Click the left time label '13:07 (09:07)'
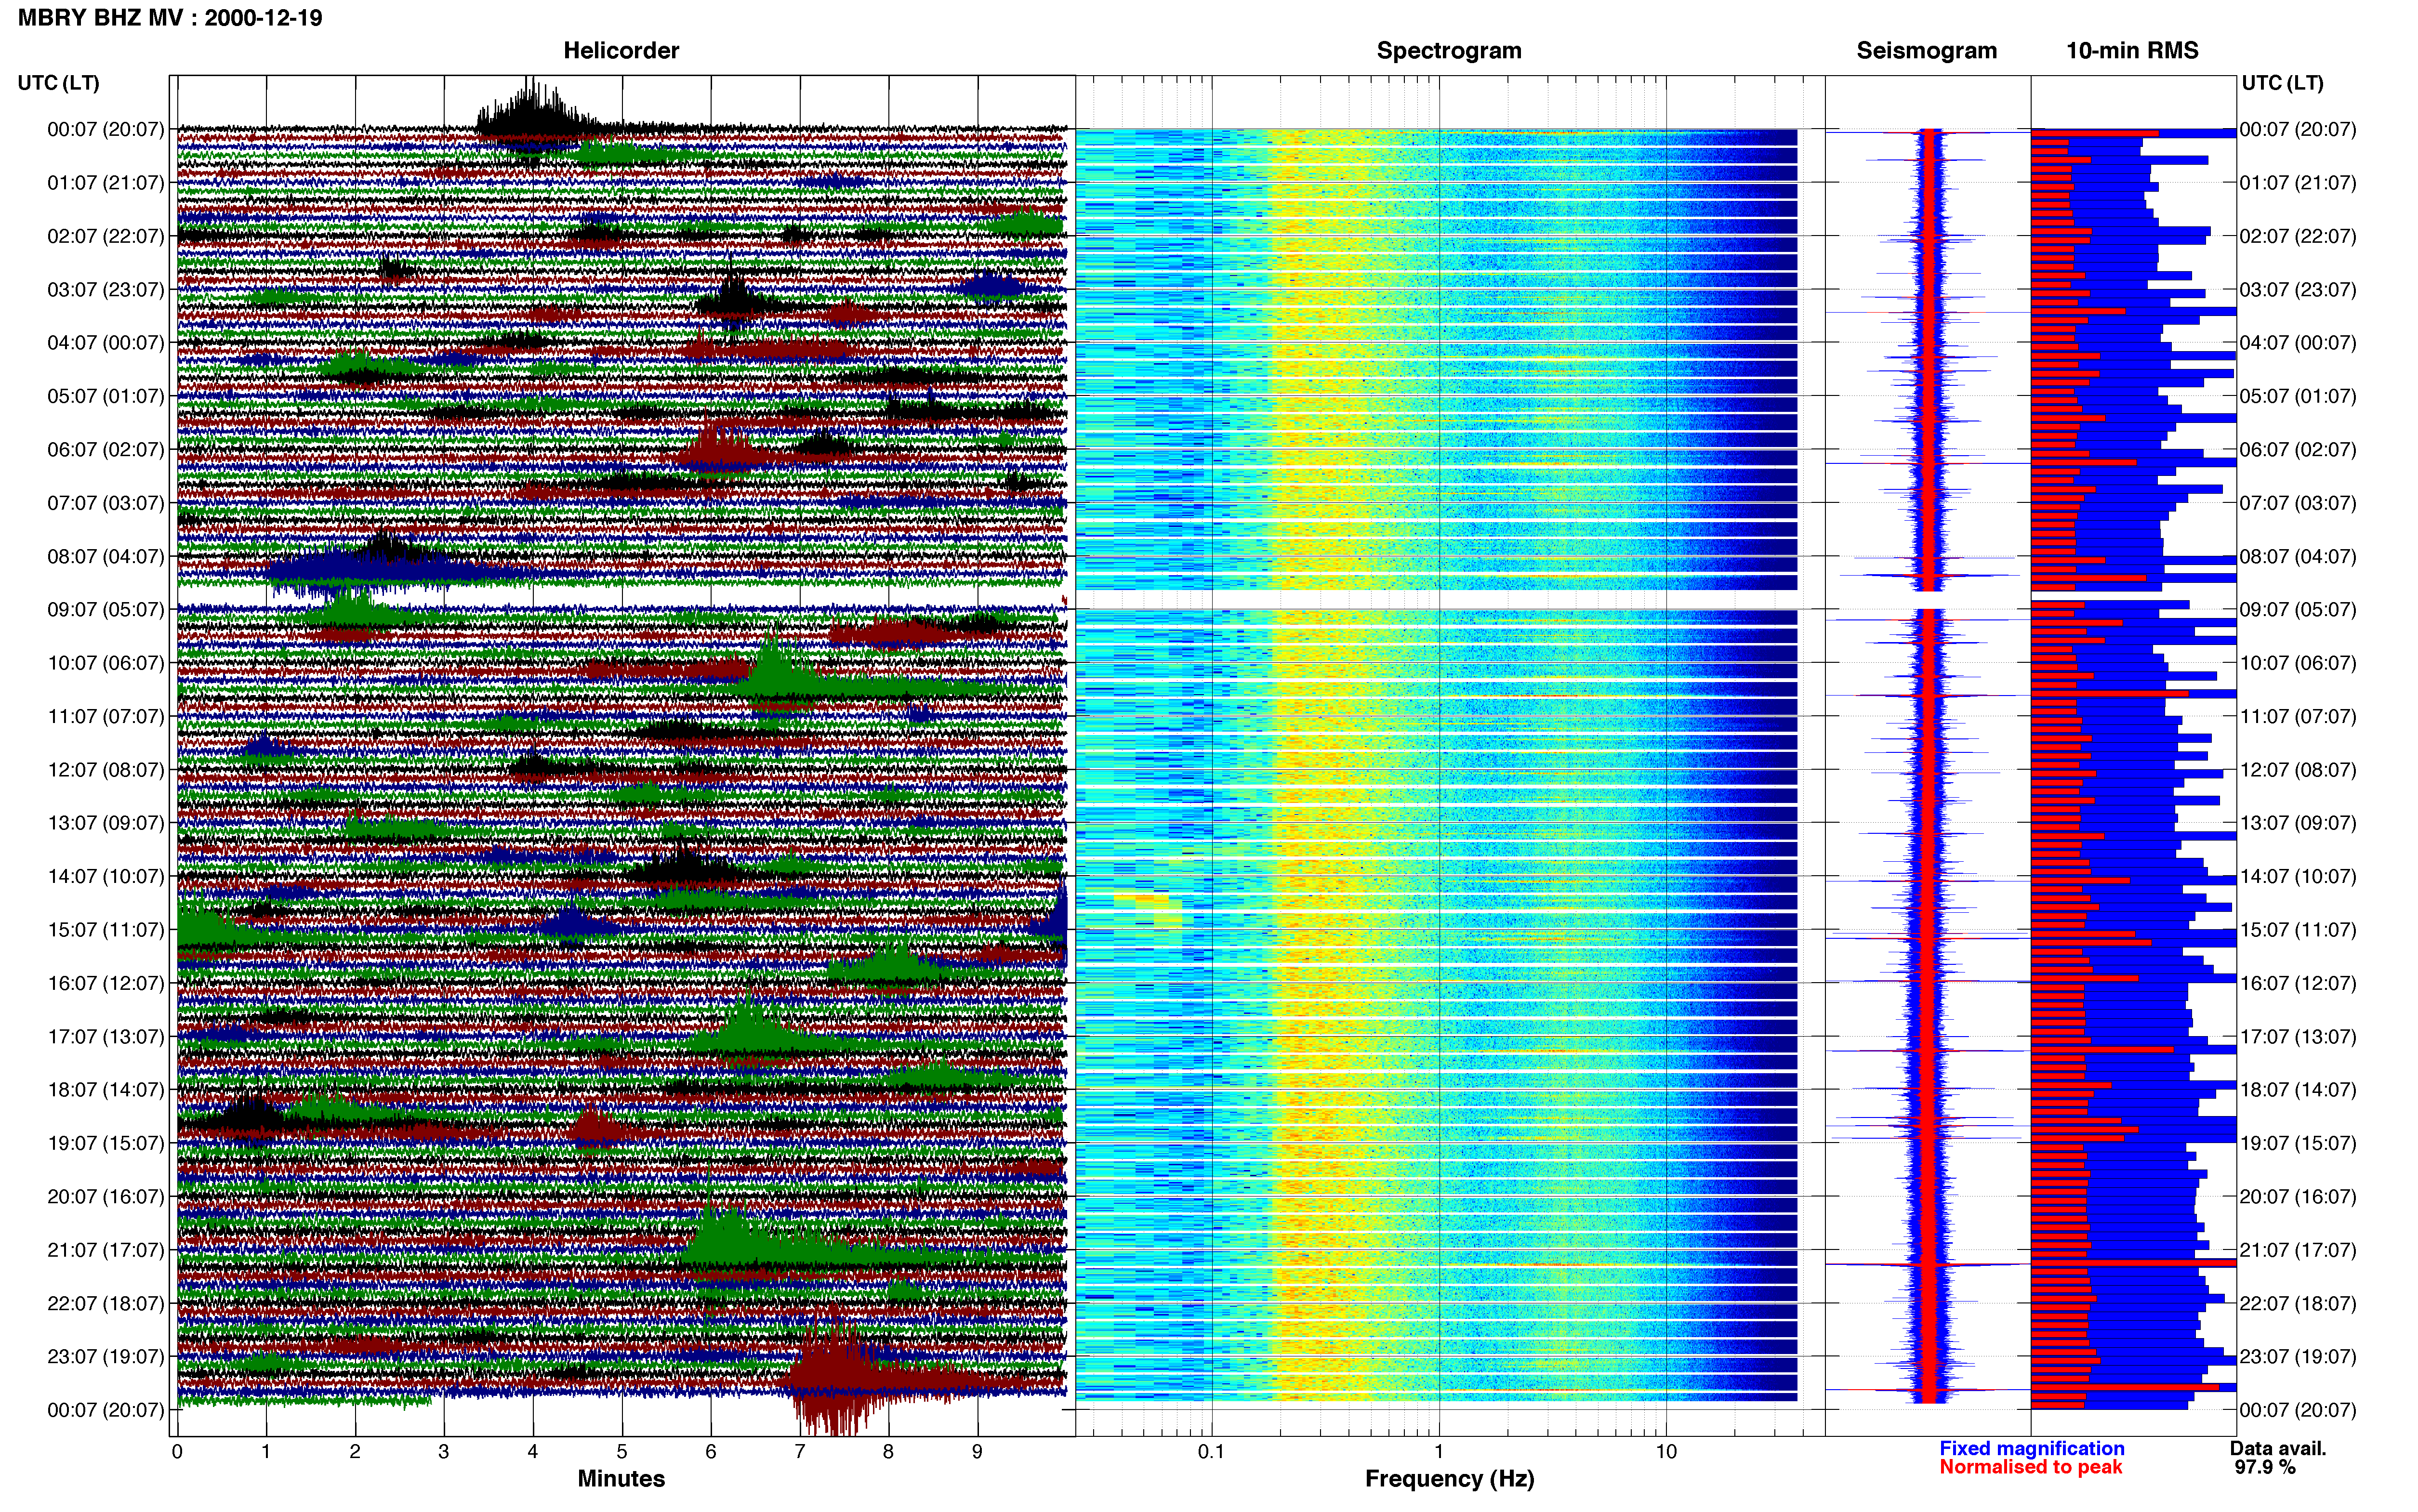 tap(105, 822)
